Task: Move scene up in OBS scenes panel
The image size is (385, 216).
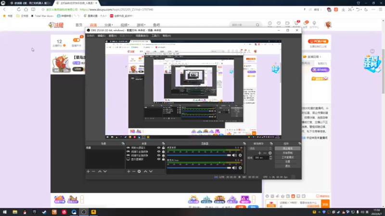Action: pyautogui.click(x=100, y=171)
